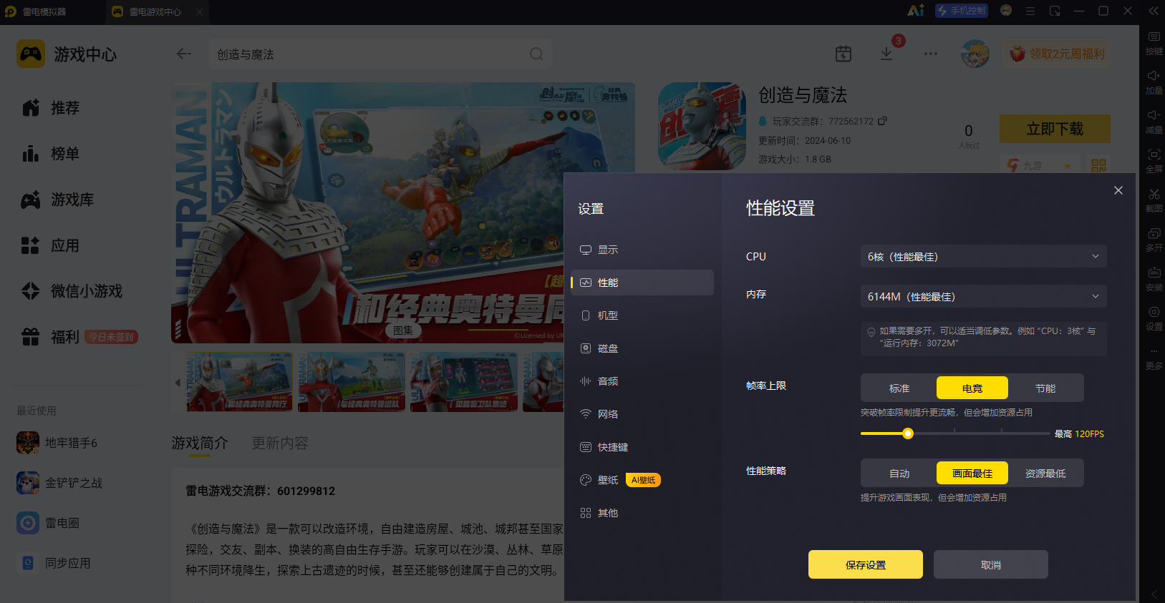Open the 九游 channel dropdown
The image size is (1165, 603).
pos(1040,165)
